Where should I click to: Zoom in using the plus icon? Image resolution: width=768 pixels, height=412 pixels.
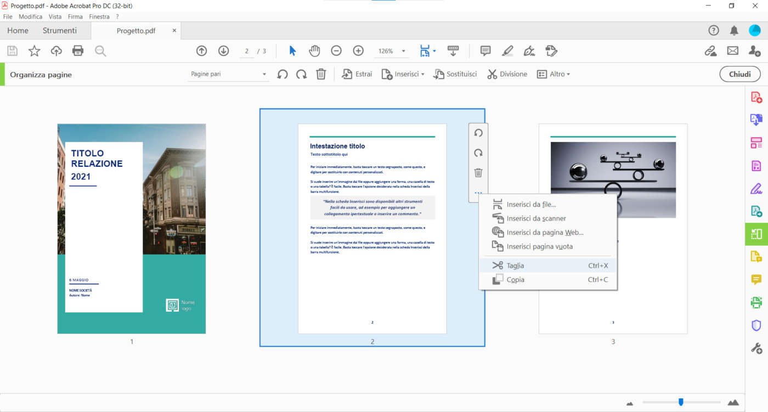point(358,50)
